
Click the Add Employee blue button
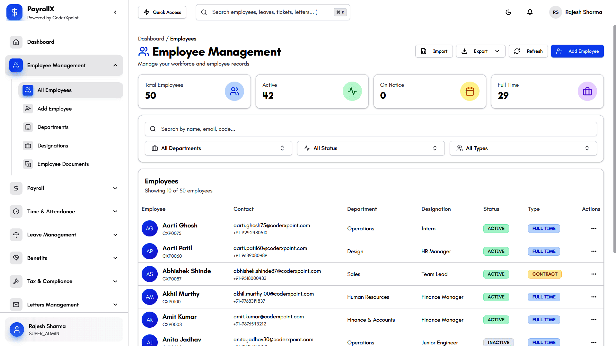coord(577,51)
